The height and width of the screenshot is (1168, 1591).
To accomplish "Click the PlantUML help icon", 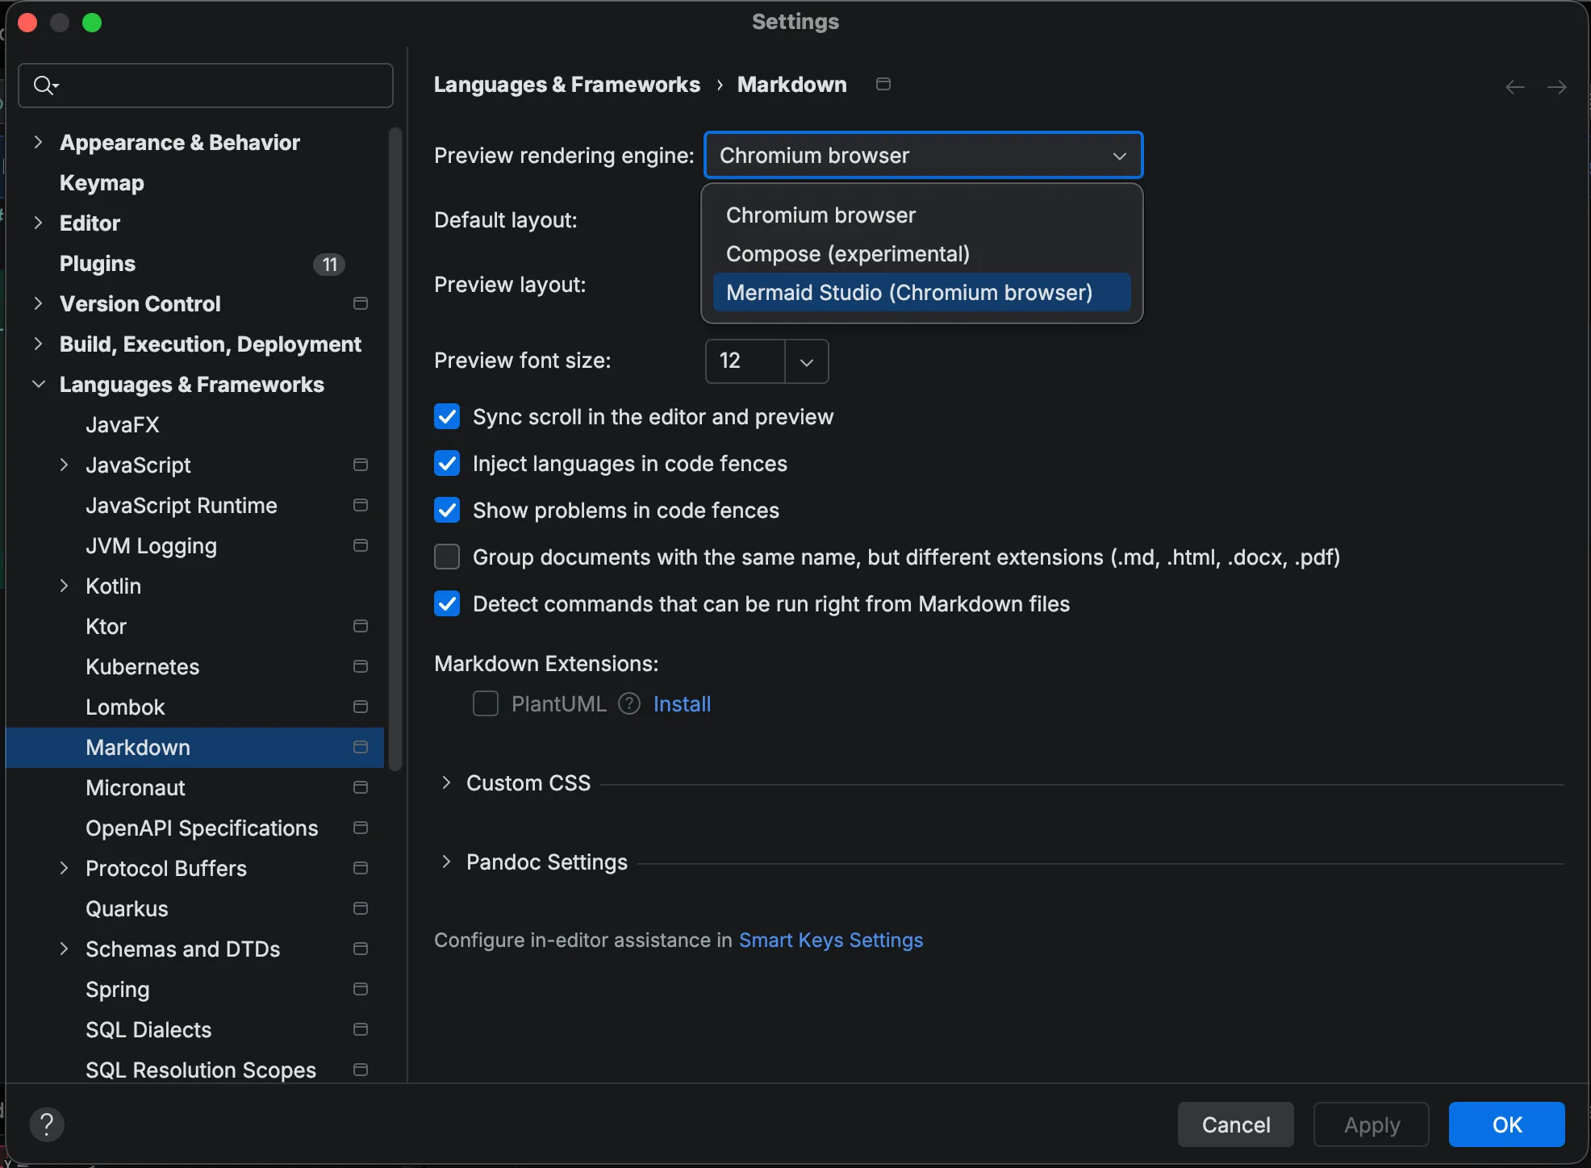I will click(628, 703).
